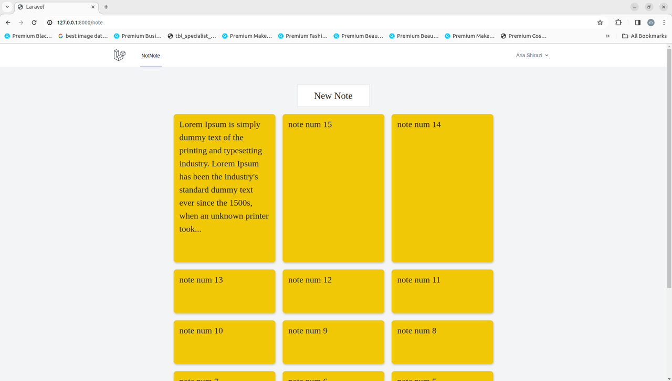Viewport: 672px width, 381px height.
Task: Open Chrome three-dot menu
Action: tap(664, 23)
